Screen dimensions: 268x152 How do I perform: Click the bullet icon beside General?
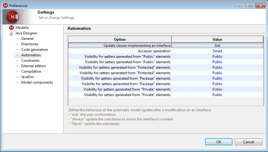tap(17, 39)
